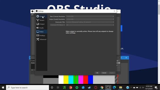Click the battery tray icon
Screen dimensions: 160x90
137,87
